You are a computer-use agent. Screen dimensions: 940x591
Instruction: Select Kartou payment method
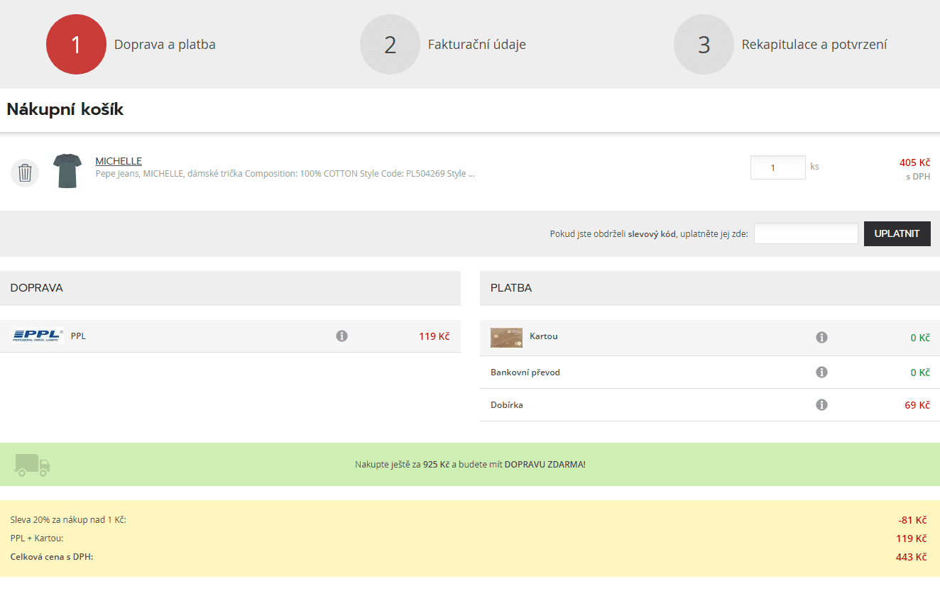click(543, 336)
